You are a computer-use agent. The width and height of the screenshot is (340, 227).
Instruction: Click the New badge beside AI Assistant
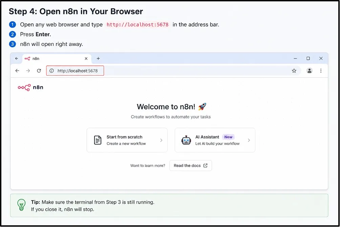click(x=228, y=137)
